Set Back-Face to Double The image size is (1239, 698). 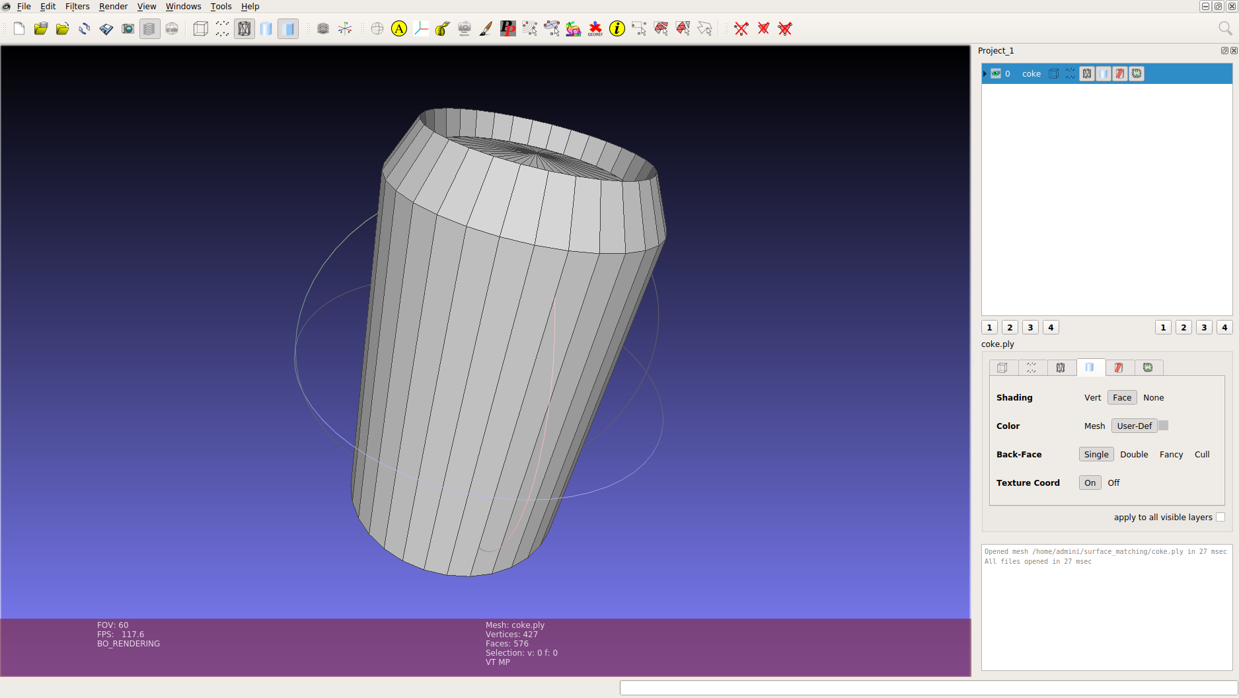click(x=1134, y=454)
